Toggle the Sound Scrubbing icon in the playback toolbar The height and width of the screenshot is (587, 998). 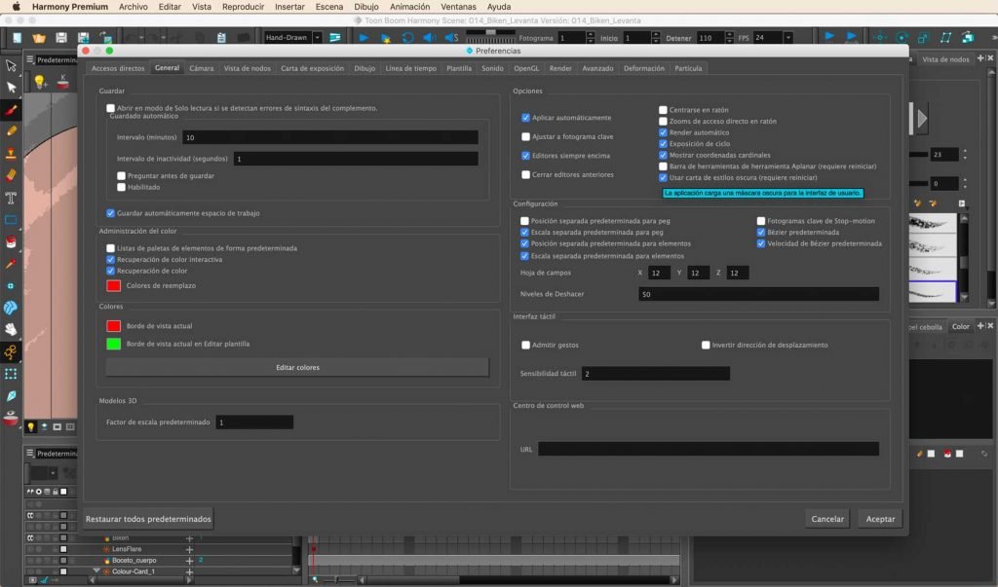pos(452,38)
